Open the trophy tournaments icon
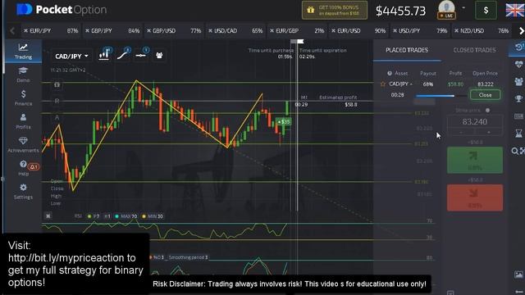 (518, 98)
